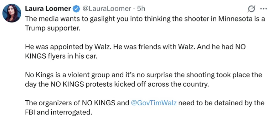Click the word 'Minnesota' in the tweet

coord(237,19)
